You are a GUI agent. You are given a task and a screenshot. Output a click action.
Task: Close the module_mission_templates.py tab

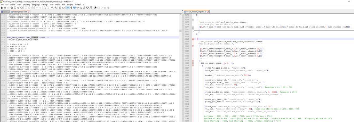(208, 12)
